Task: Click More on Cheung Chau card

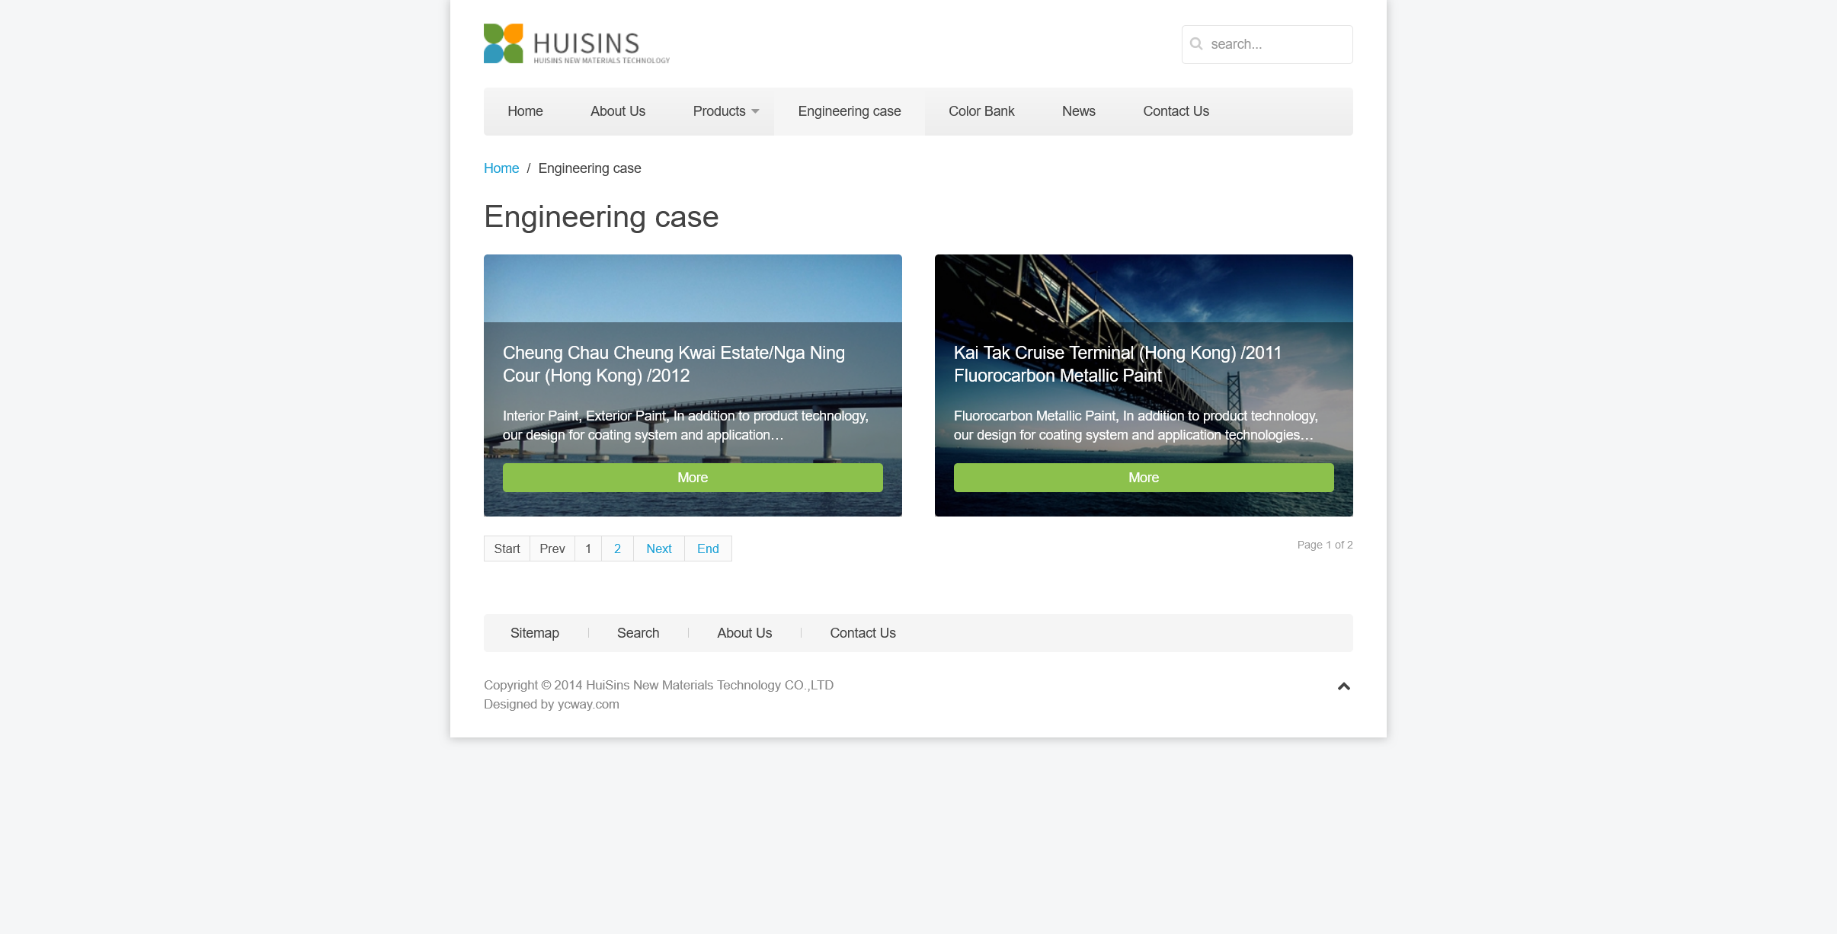Action: (x=693, y=478)
